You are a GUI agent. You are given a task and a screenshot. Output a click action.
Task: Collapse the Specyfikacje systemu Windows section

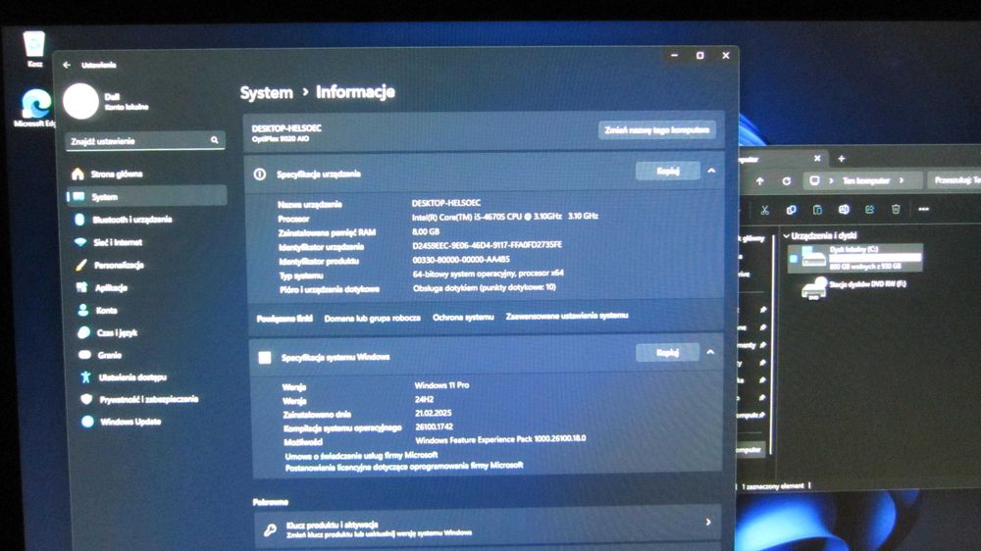[x=710, y=352]
